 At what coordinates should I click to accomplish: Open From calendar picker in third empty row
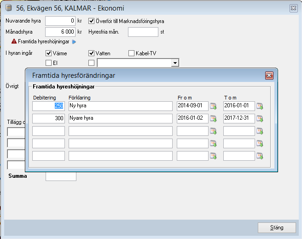point(213,131)
